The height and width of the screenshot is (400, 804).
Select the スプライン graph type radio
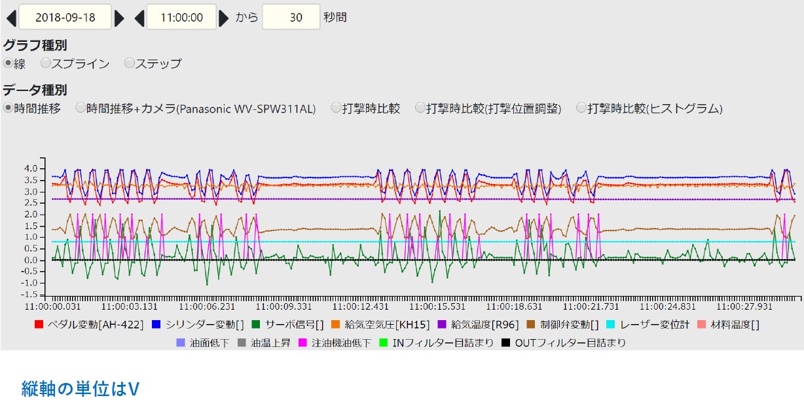tap(46, 64)
